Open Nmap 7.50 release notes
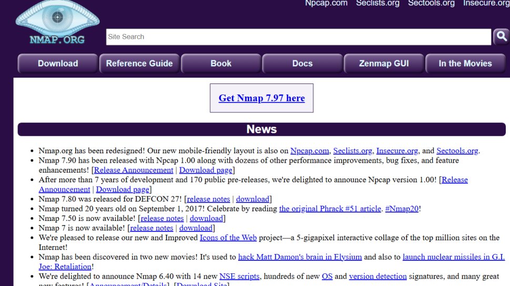Screen dimensions: 510x286 162,218
